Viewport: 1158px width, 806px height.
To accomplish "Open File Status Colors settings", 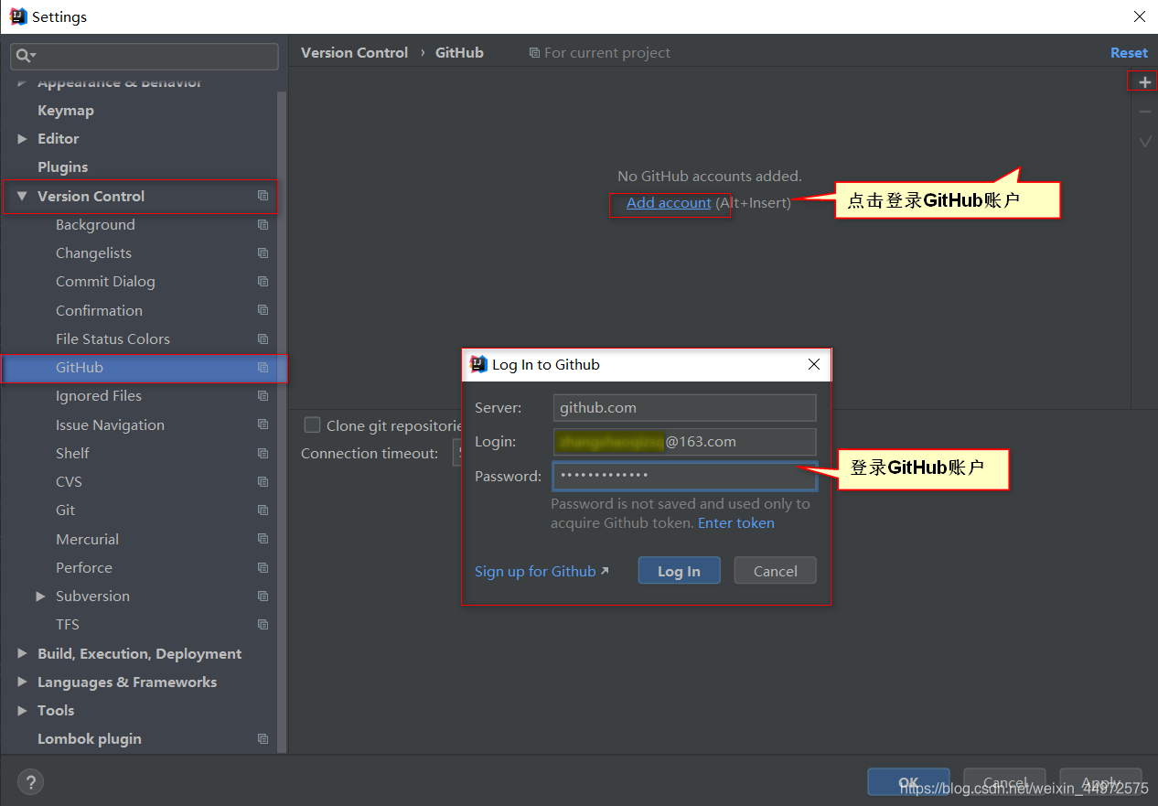I will pyautogui.click(x=113, y=339).
